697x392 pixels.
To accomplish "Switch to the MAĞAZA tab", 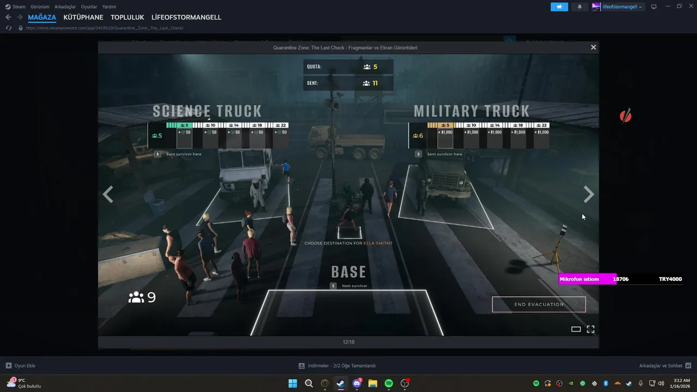I will [x=42, y=17].
